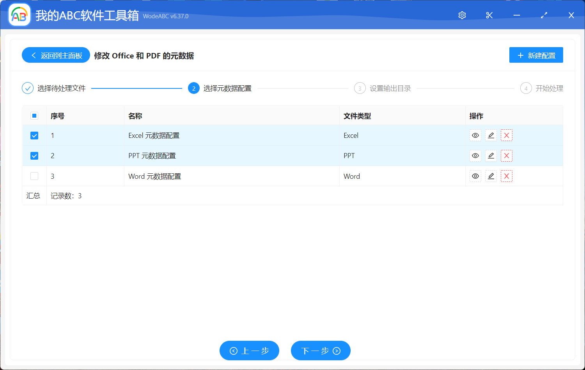585x370 pixels.
Task: Edit the Word metadata configuration
Action: (491, 176)
